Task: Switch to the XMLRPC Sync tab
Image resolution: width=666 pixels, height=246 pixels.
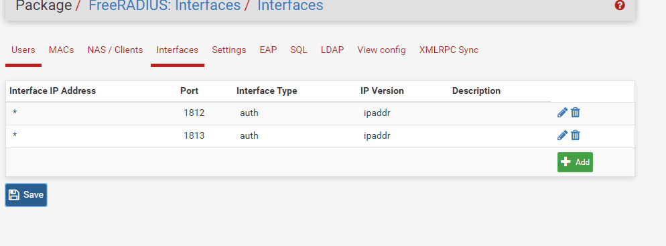Action: (x=449, y=50)
